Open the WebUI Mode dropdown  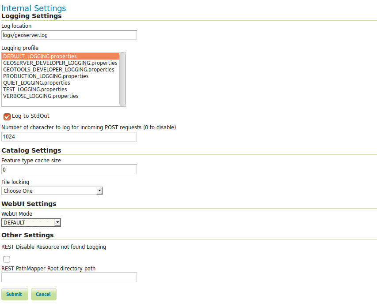[31, 222]
